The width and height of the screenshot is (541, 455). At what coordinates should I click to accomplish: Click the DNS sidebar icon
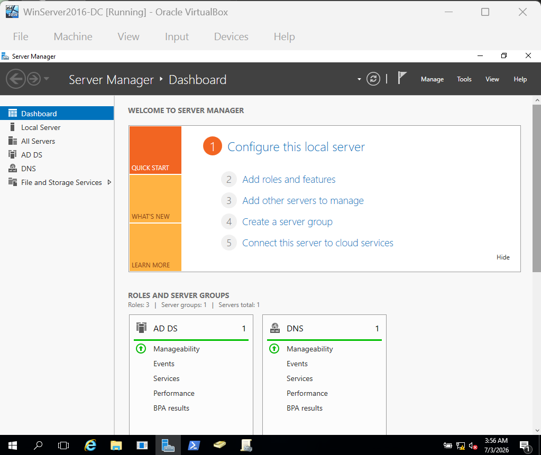[x=13, y=168]
